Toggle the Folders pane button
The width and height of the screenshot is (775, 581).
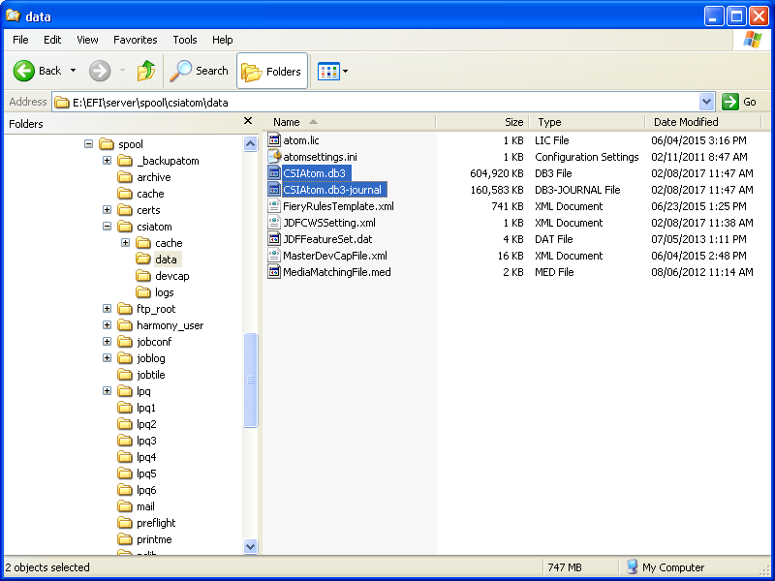(x=271, y=71)
